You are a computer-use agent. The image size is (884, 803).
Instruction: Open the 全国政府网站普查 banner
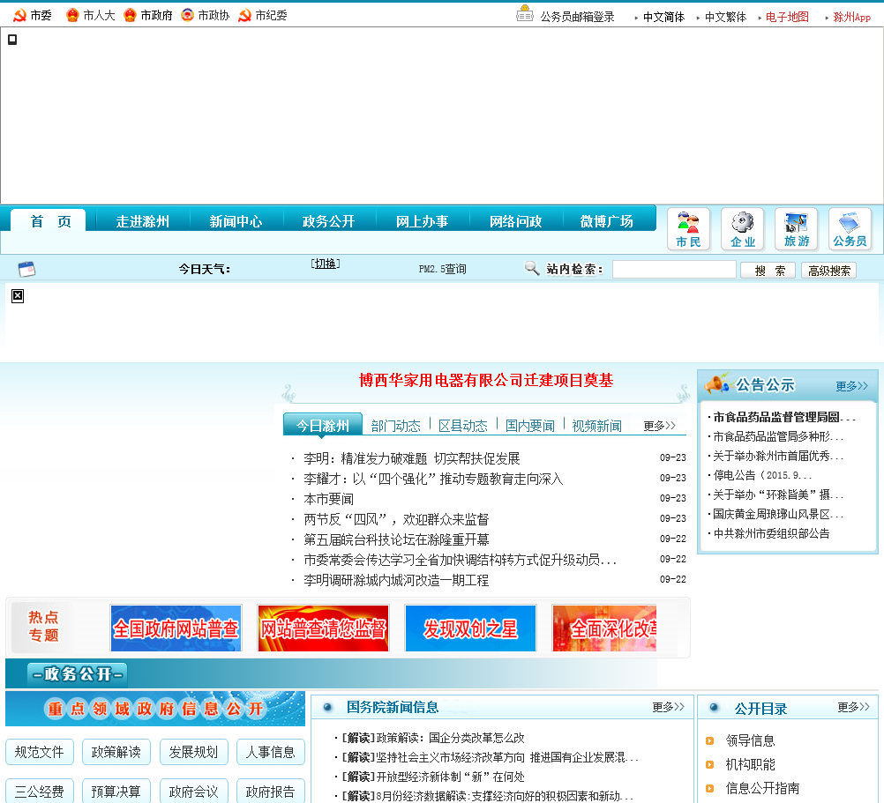(x=176, y=628)
